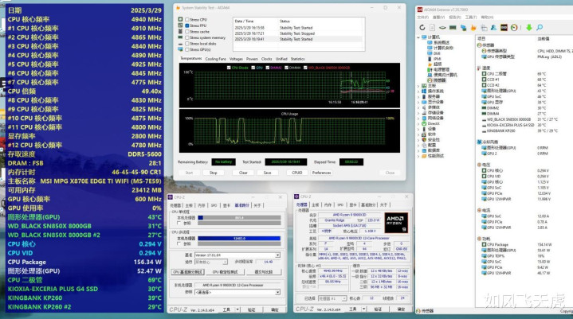Screen dimensions: 573x319
Task: Select 系统概述 item in AIDA64 tree
Action: [438, 43]
